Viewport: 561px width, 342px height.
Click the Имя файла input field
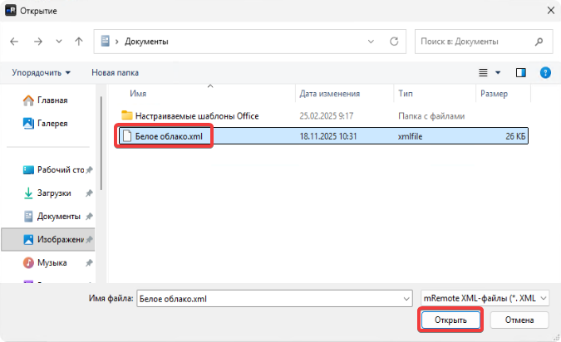tap(266, 298)
